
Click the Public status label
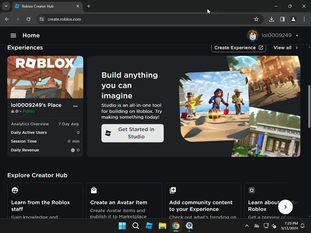(29, 111)
